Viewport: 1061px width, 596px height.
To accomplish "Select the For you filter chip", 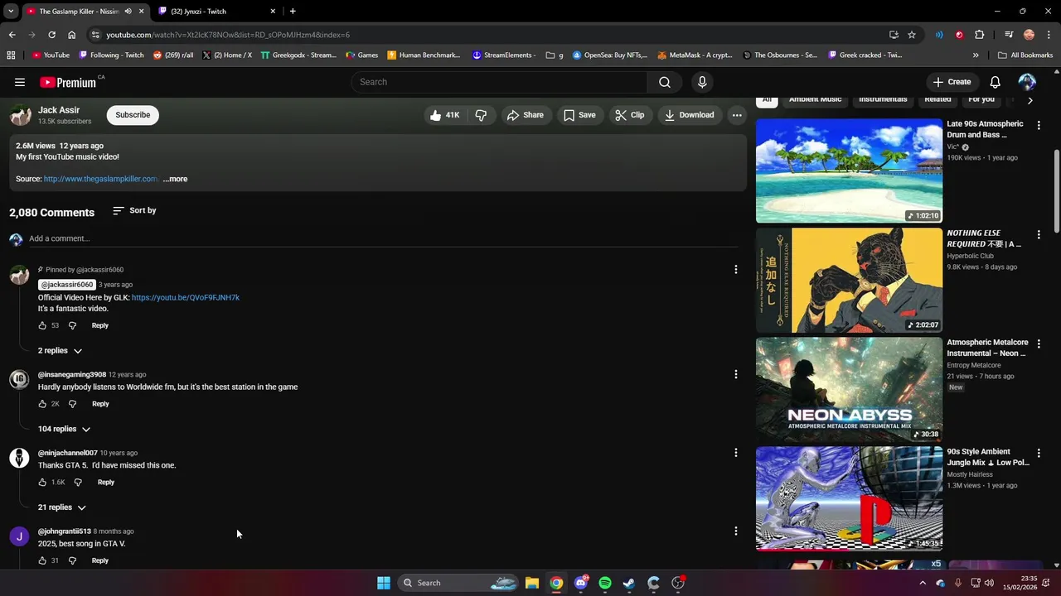I will tap(981, 99).
